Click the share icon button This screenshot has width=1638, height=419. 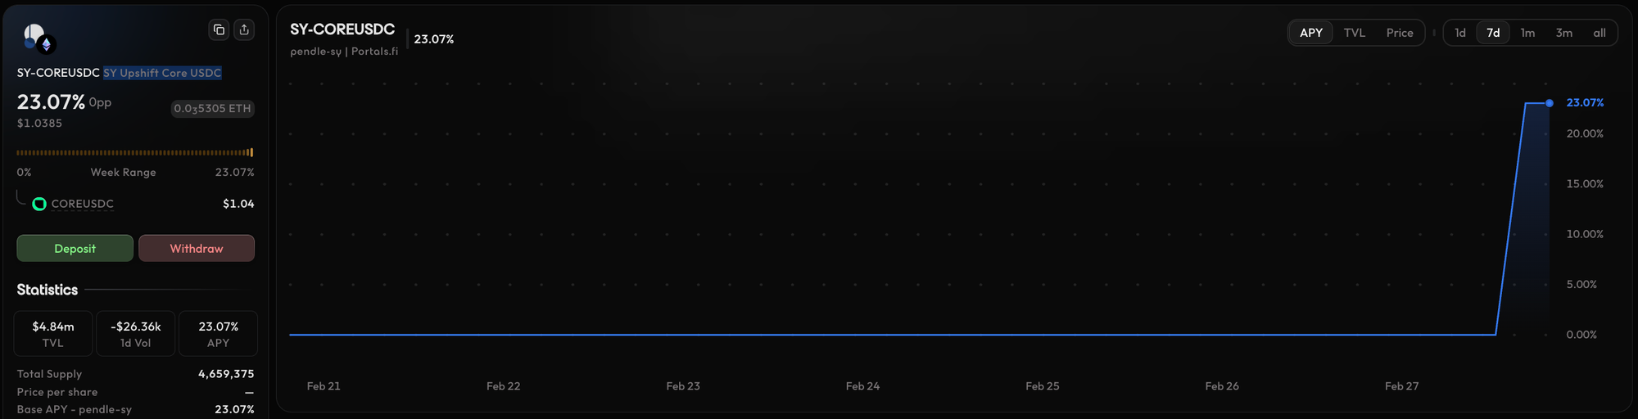pos(244,30)
